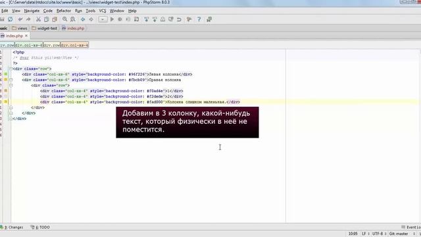The height and width of the screenshot is (237, 421).
Task: Click gutter color swatch for #fad000
Action: (x=6, y=102)
